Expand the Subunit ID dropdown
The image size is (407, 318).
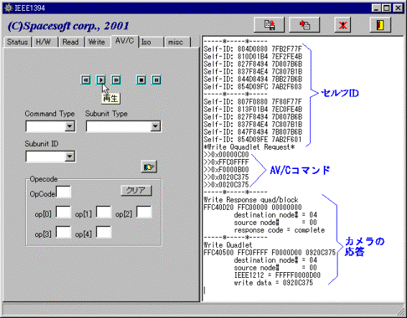click(x=70, y=156)
